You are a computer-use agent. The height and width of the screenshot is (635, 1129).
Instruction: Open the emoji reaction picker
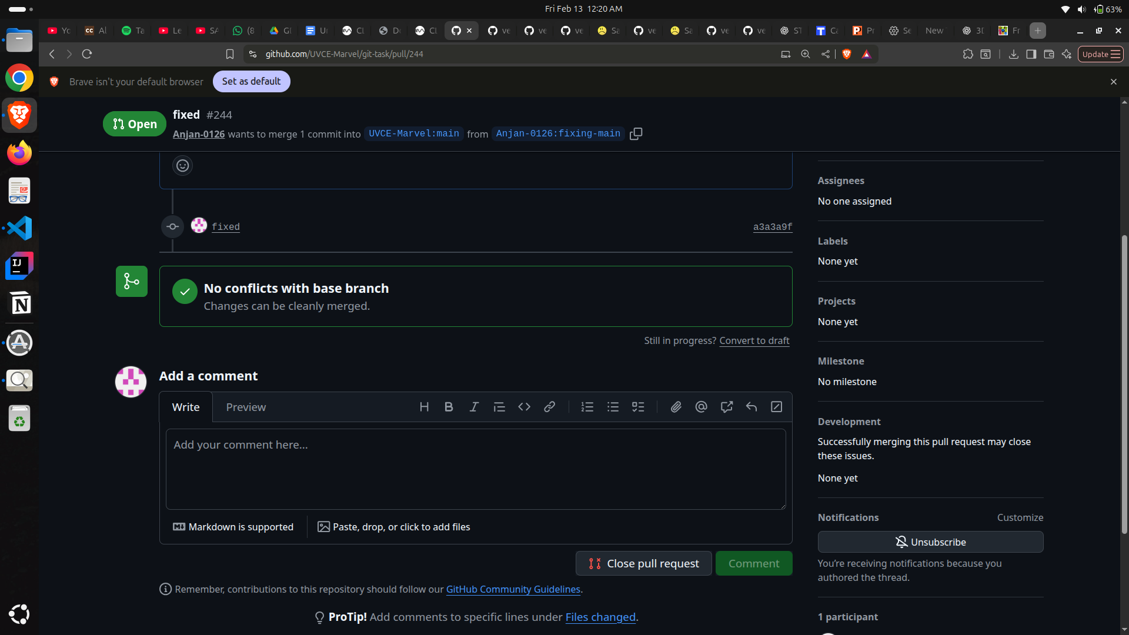[x=183, y=166]
